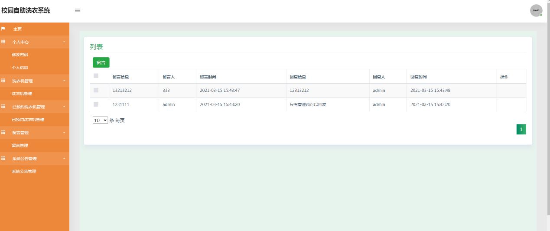Screen dimensions: 550x231
Task: Click the flag icon beside 主页
Action: coord(3,29)
